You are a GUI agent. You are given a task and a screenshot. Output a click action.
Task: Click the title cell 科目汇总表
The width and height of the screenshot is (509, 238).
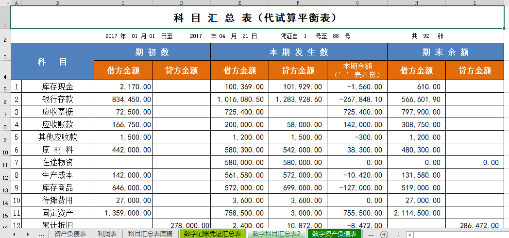257,18
